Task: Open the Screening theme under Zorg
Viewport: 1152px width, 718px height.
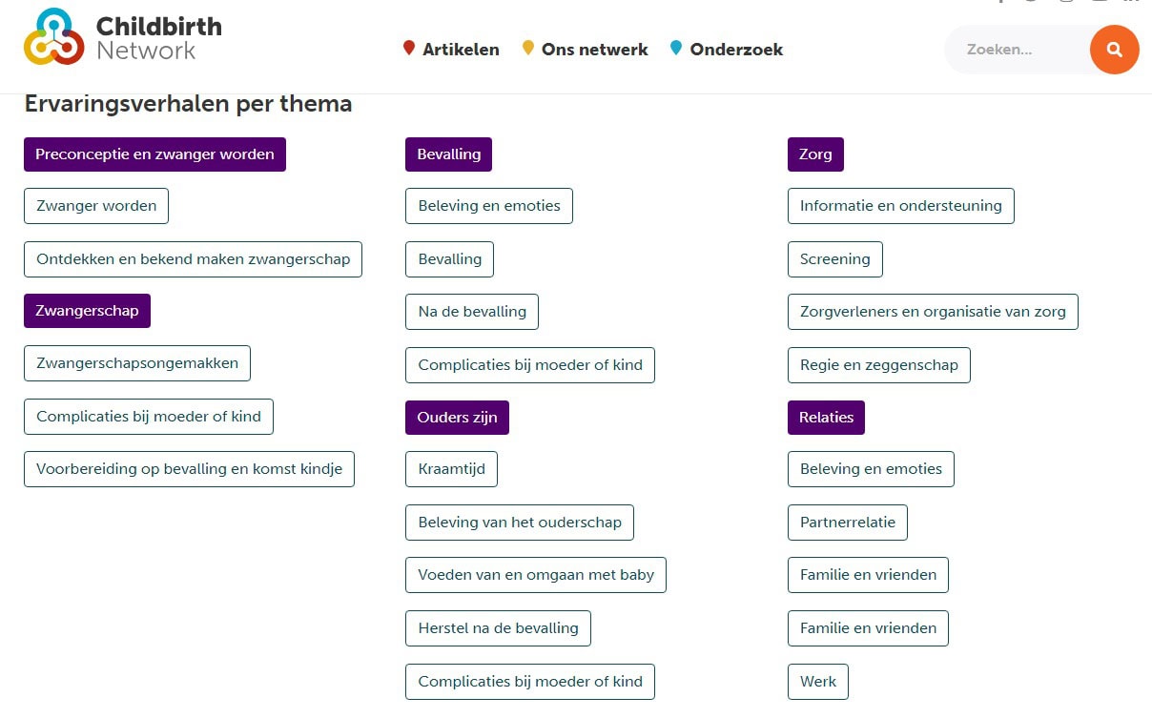Action: 834,259
